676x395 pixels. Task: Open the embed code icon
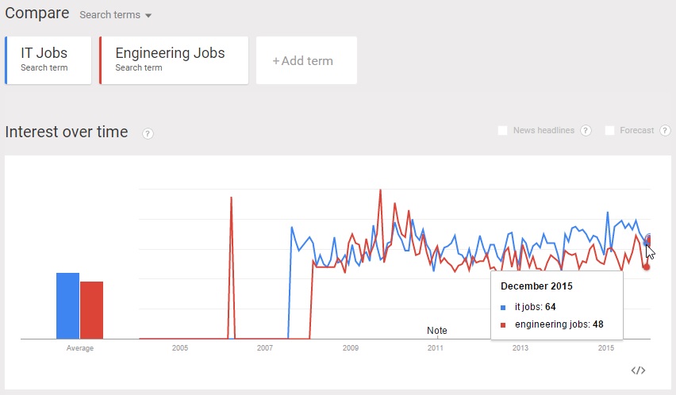pyautogui.click(x=638, y=370)
